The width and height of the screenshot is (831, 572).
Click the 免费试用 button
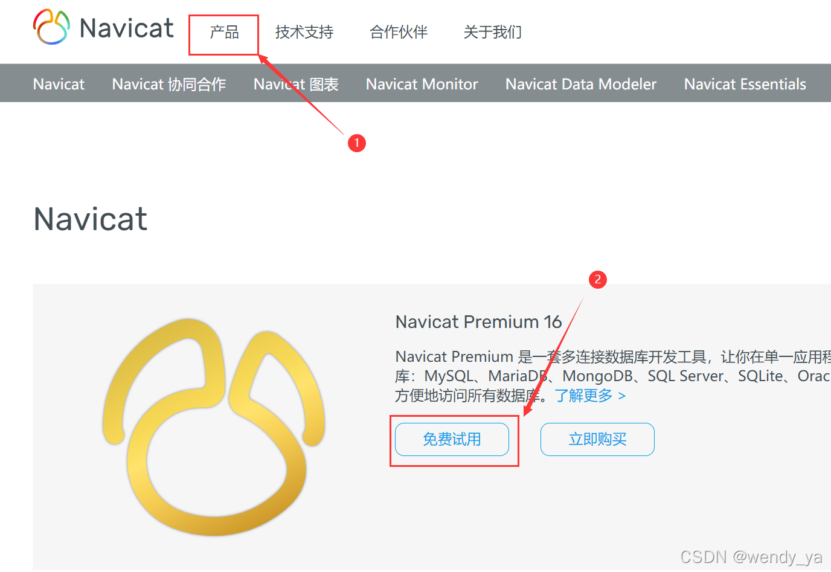pos(452,439)
